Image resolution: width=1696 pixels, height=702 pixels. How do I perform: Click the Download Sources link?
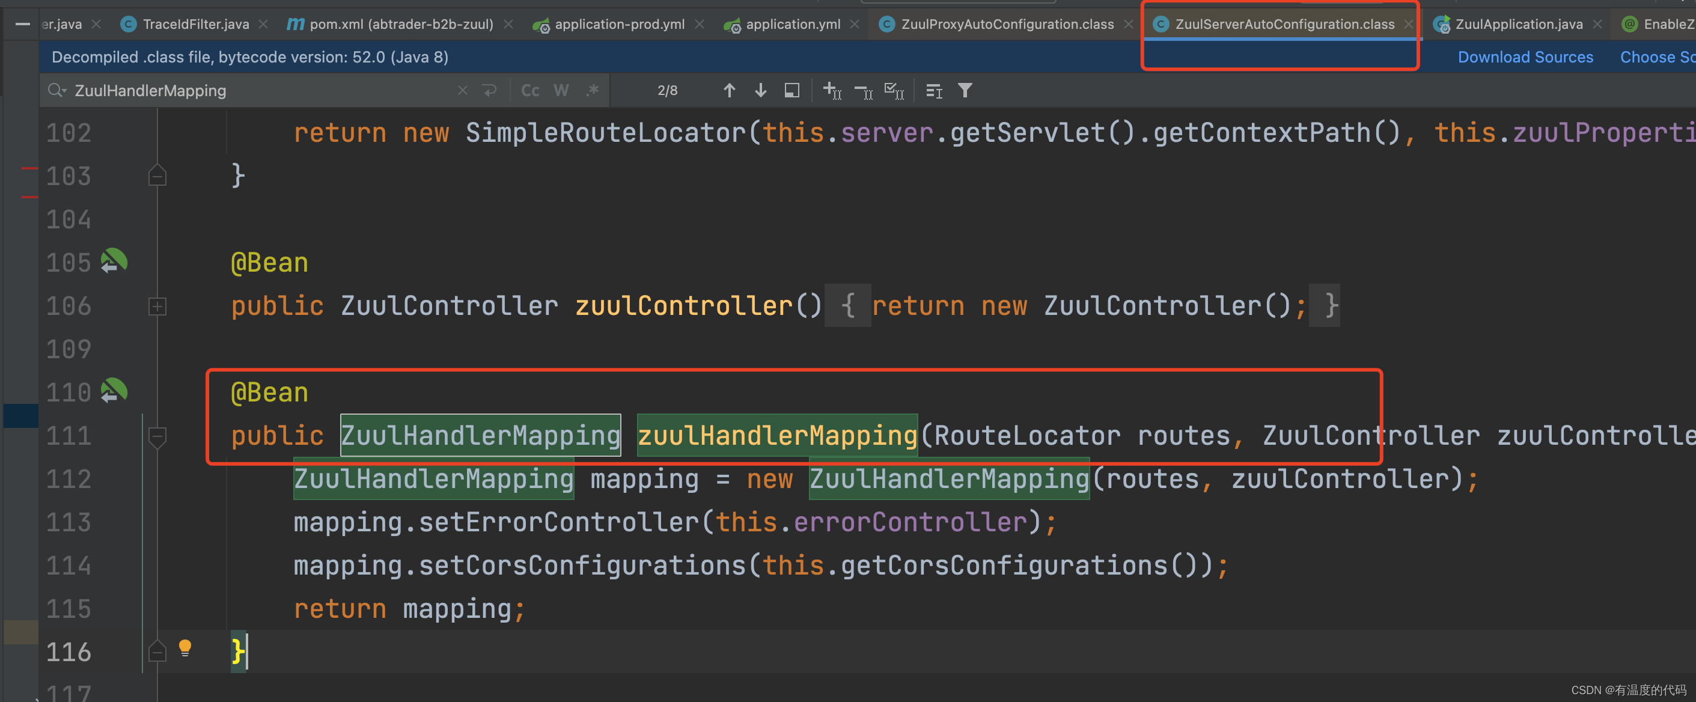click(x=1525, y=57)
